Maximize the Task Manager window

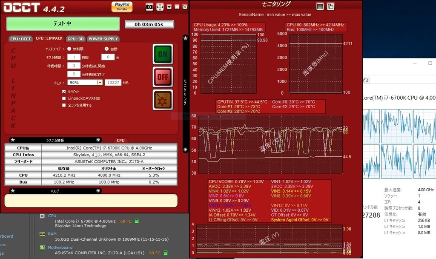(x=430, y=63)
